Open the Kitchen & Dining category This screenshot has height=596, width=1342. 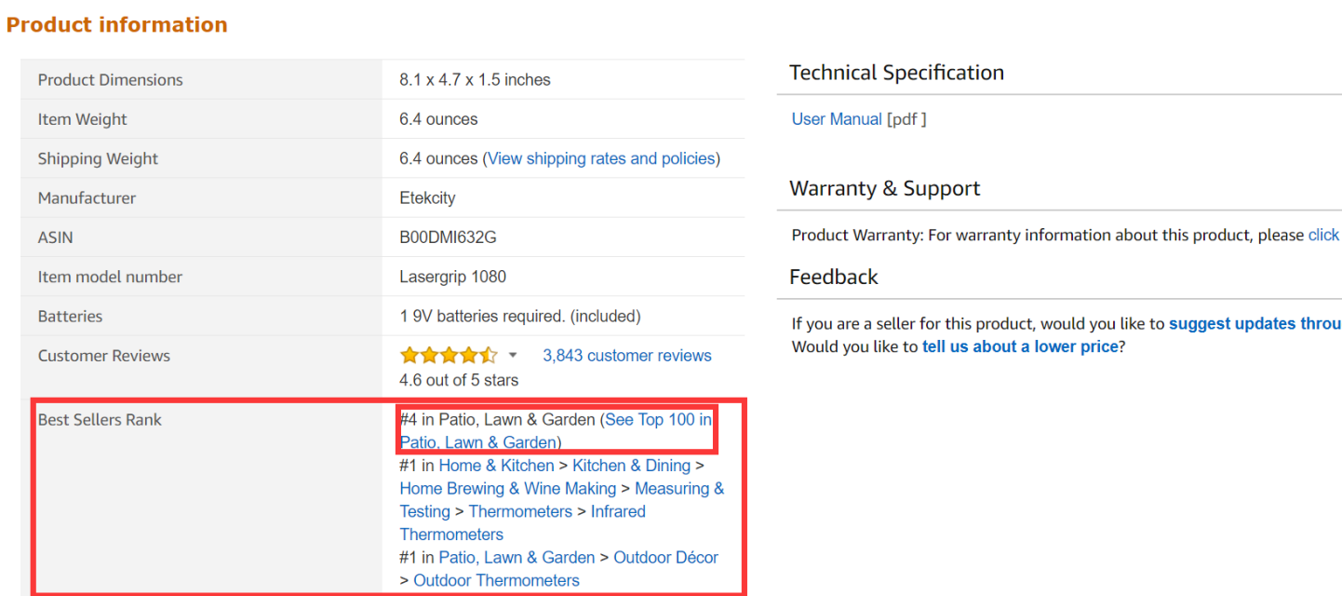(631, 465)
